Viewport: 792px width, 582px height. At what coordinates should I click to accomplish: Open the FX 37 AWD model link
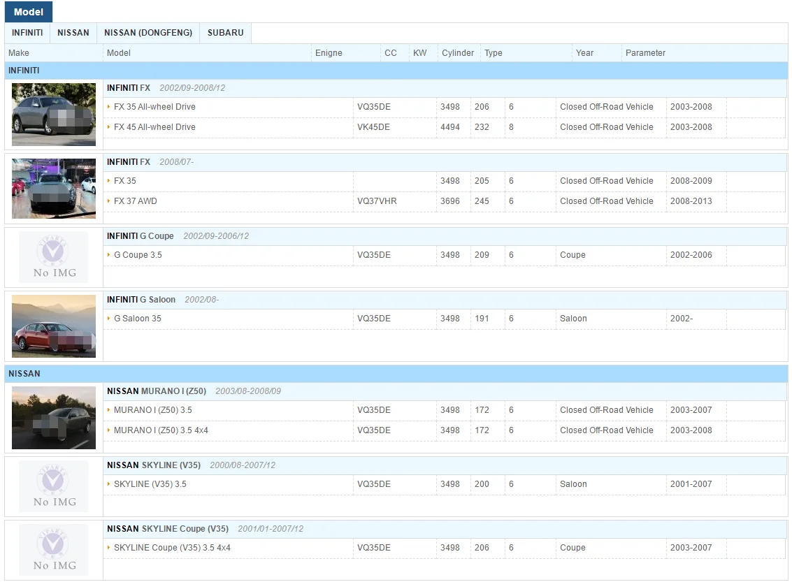[136, 201]
